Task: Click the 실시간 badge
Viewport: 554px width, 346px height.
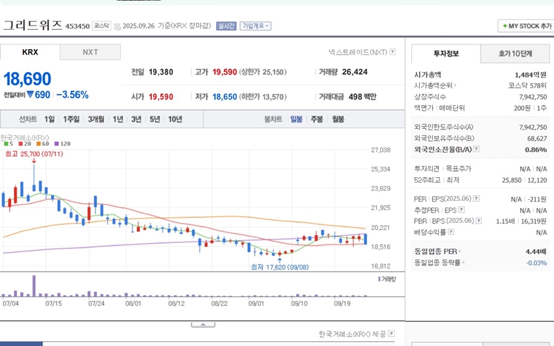Action: (226, 26)
